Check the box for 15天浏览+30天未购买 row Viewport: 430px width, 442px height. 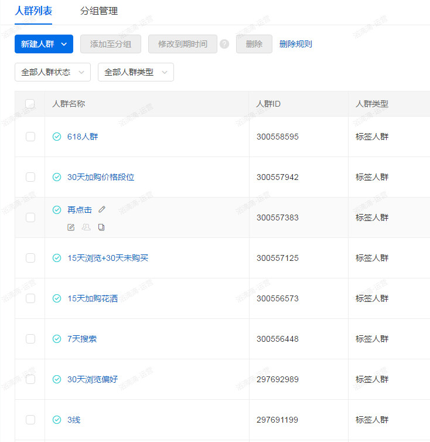click(30, 258)
